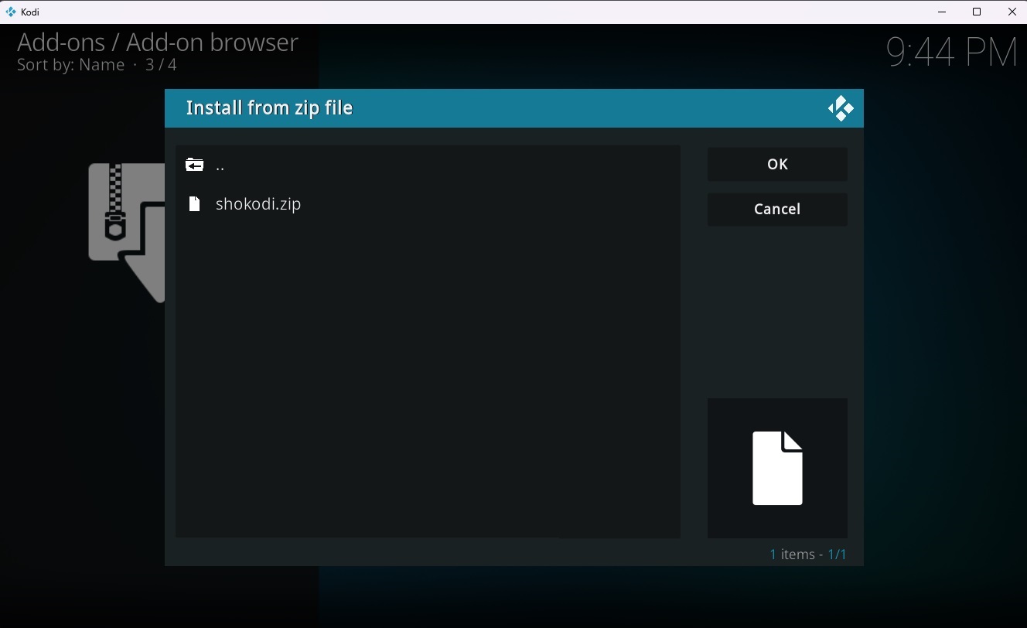Image resolution: width=1027 pixels, height=628 pixels.
Task: Click the 9:44 PM clock
Action: click(x=951, y=53)
